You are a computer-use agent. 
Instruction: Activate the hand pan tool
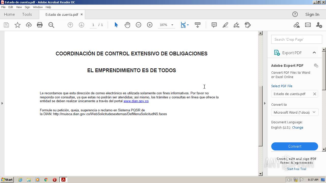[x=127, y=25]
